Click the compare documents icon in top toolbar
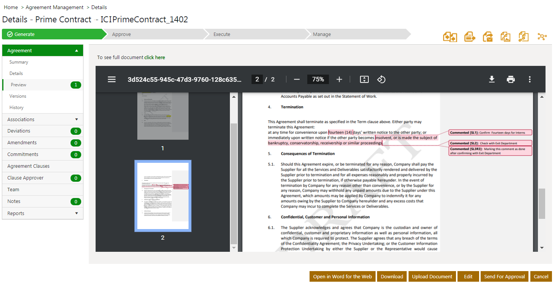This screenshot has width=555, height=287. click(x=450, y=37)
